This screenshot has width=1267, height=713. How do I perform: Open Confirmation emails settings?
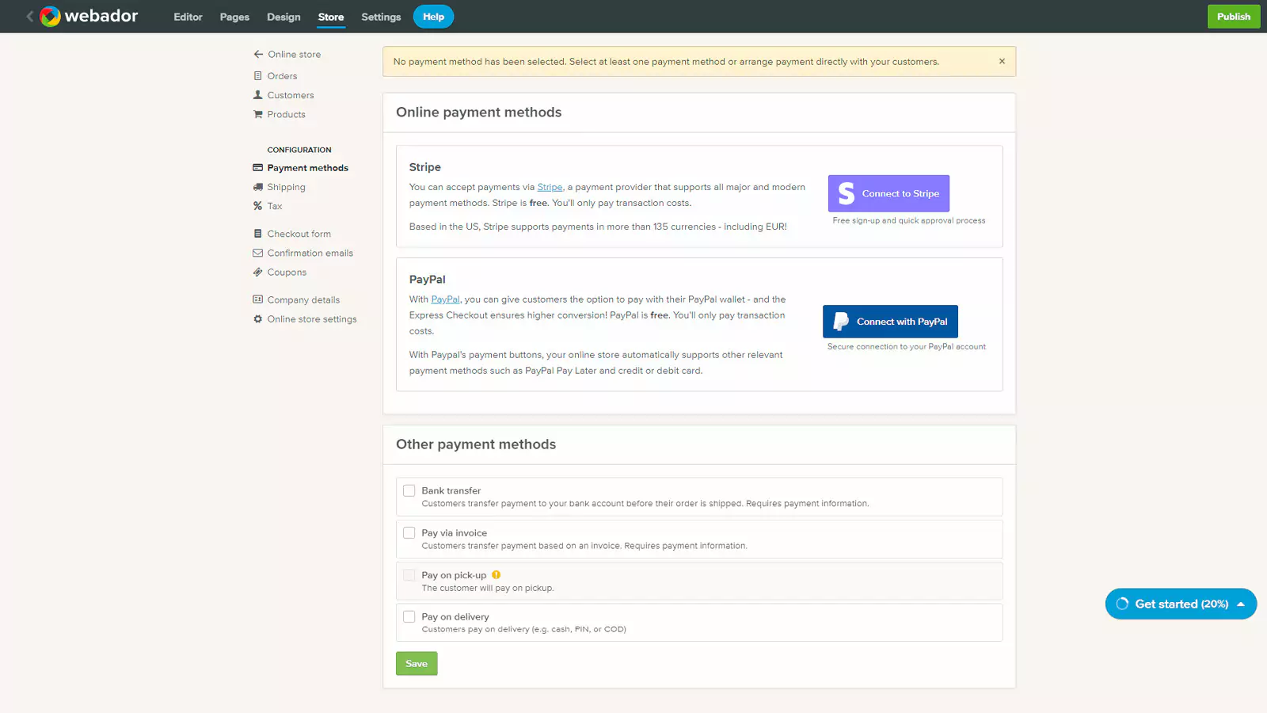310,253
